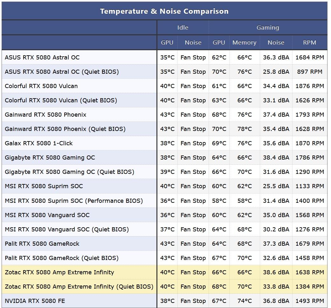The width and height of the screenshot is (331, 308).
Task: Click Colorful RTX 5080 Vulcan (Quiet BIOS) name
Action: pos(61,100)
